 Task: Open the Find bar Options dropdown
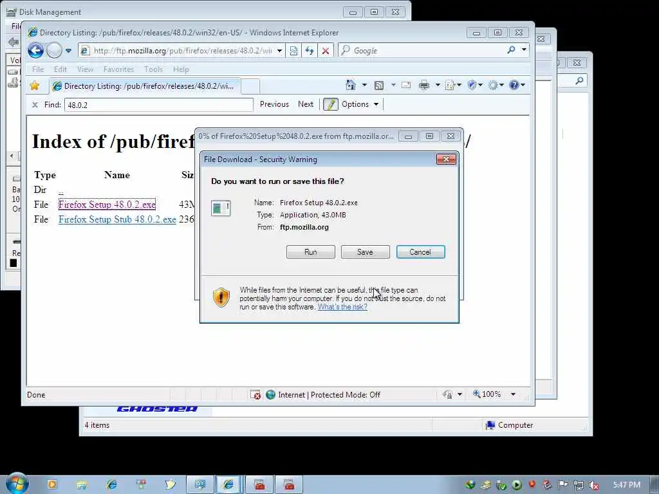click(x=360, y=104)
